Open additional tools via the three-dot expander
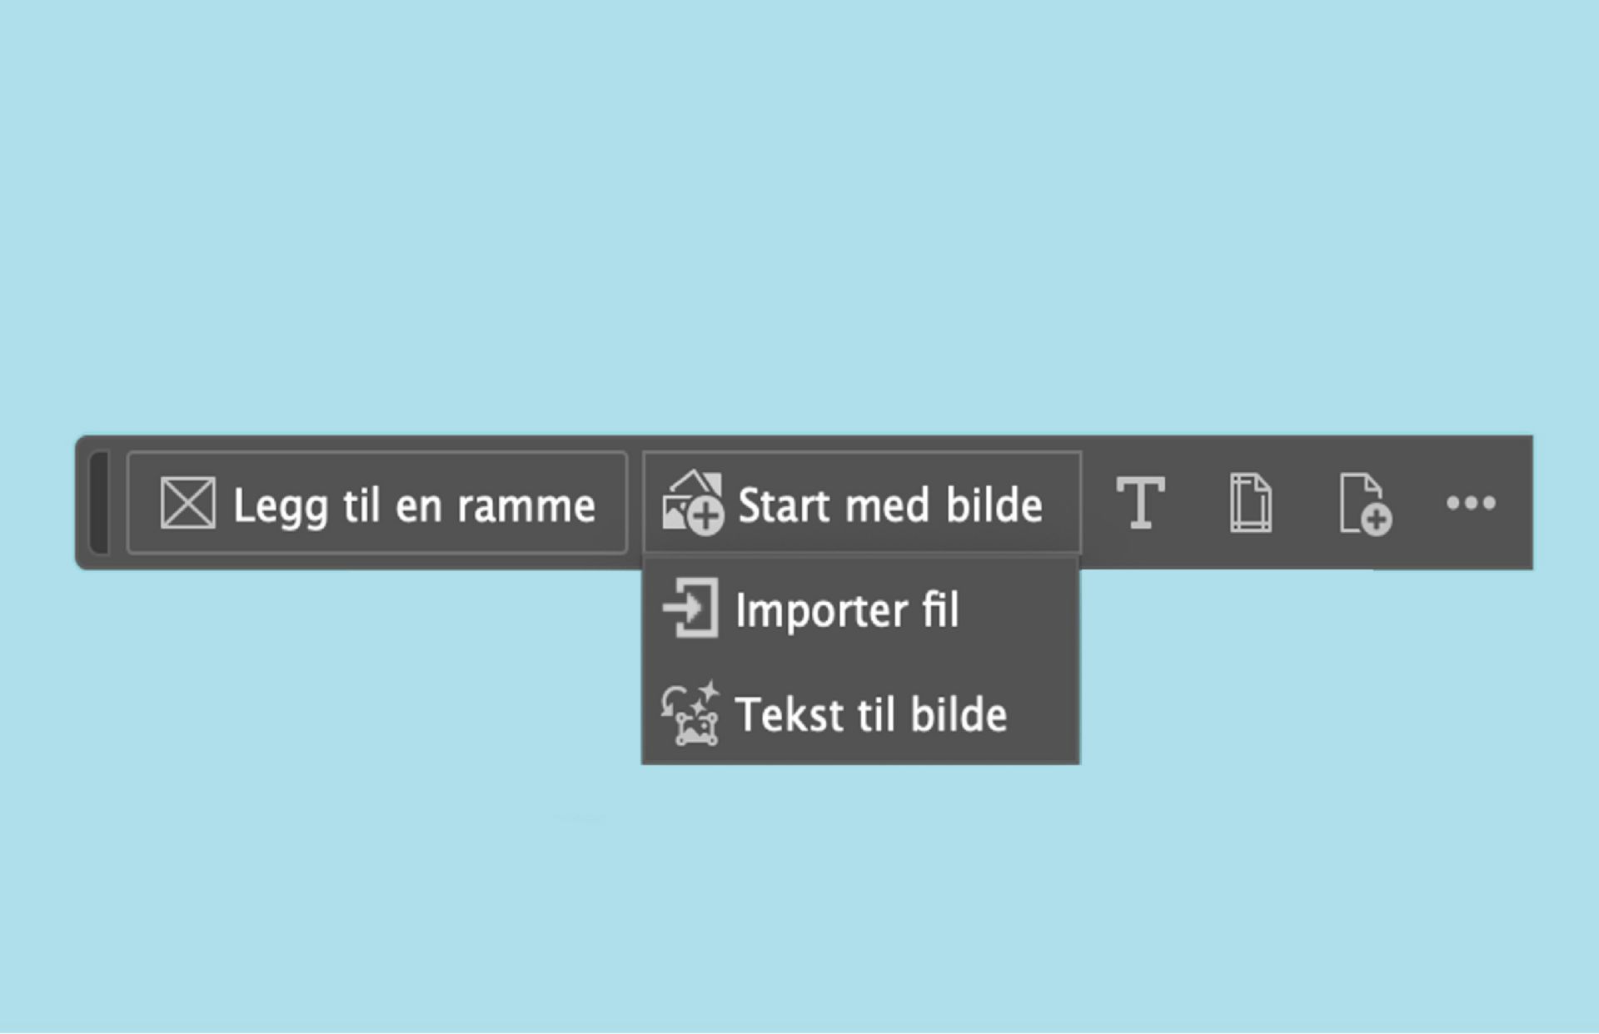Screen dimensions: 1599x1034 (1471, 502)
